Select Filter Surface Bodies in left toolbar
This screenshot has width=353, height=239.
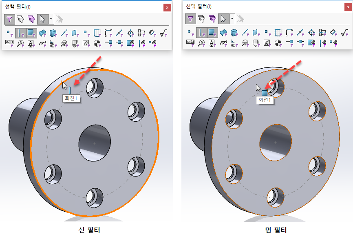[x=42, y=33]
